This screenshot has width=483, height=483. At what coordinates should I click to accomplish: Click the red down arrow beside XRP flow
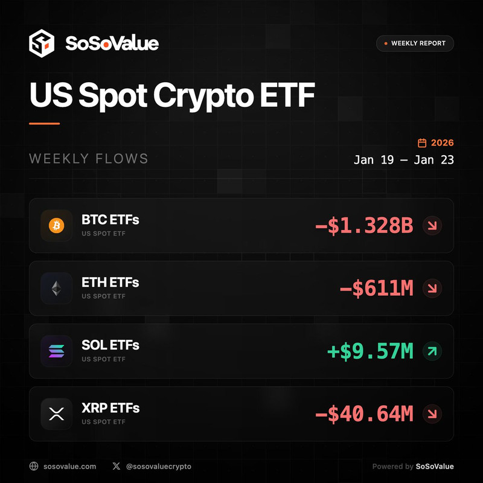[432, 414]
